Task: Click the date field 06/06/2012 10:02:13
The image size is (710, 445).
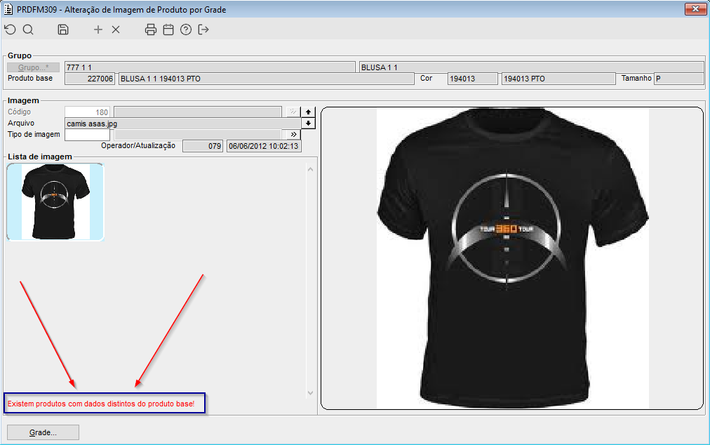Action: point(264,146)
